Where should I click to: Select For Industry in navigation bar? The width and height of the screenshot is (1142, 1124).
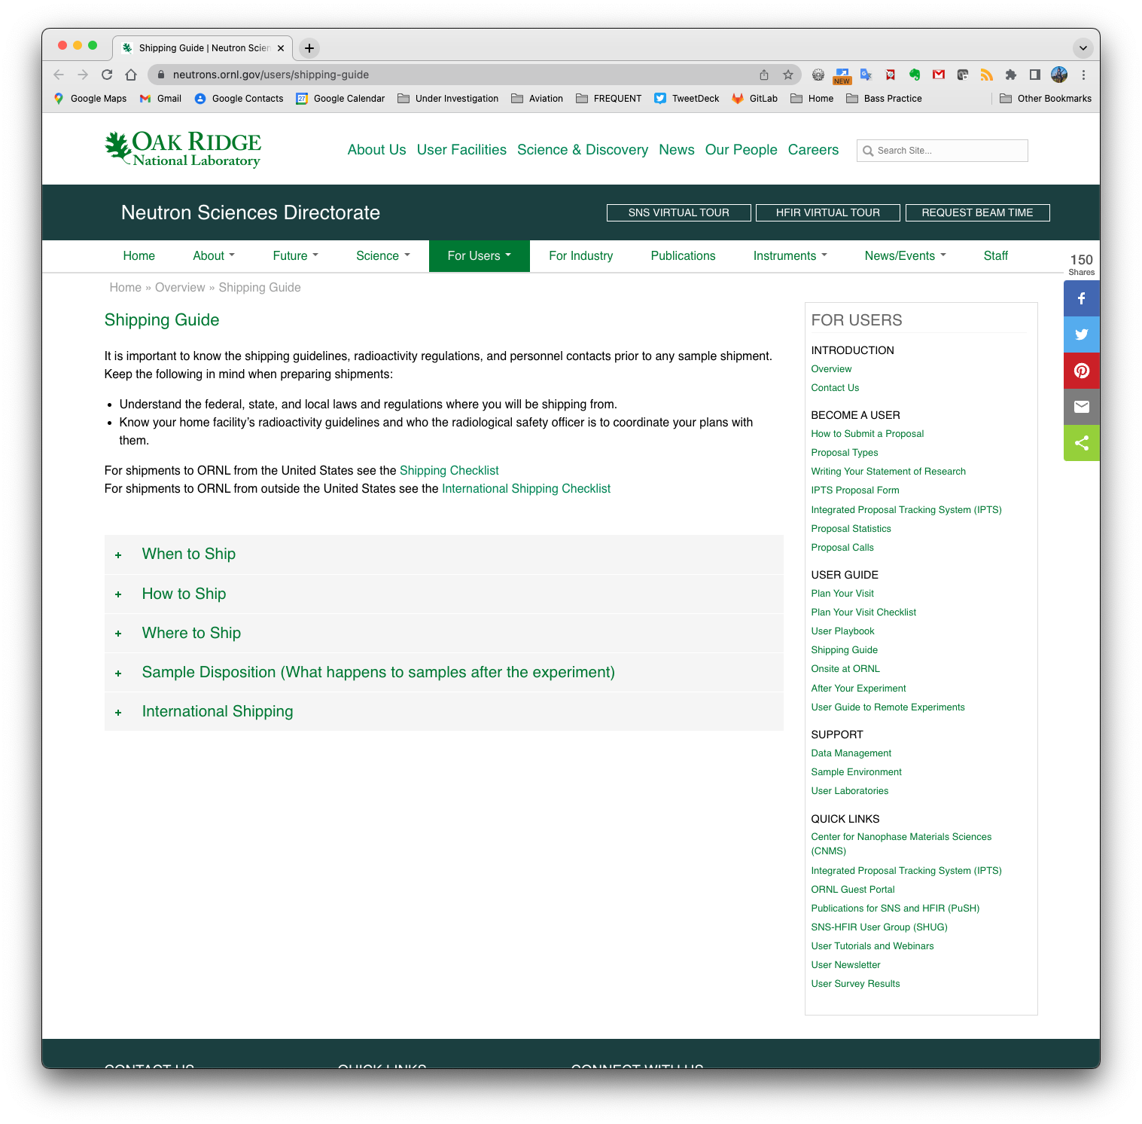point(580,256)
